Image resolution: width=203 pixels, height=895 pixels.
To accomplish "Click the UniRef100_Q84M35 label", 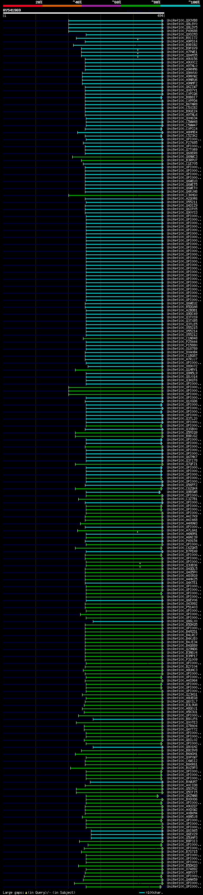I will pos(182,55).
